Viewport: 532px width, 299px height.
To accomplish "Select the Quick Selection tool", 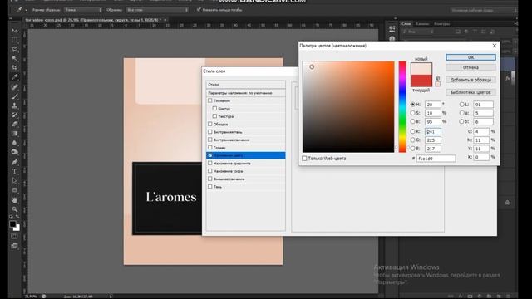I will (14, 59).
